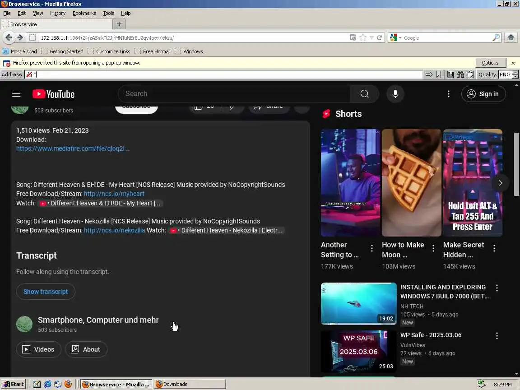The image size is (520, 390).
Task: Open the ncs.io/nekozilla link
Action: coord(114,230)
